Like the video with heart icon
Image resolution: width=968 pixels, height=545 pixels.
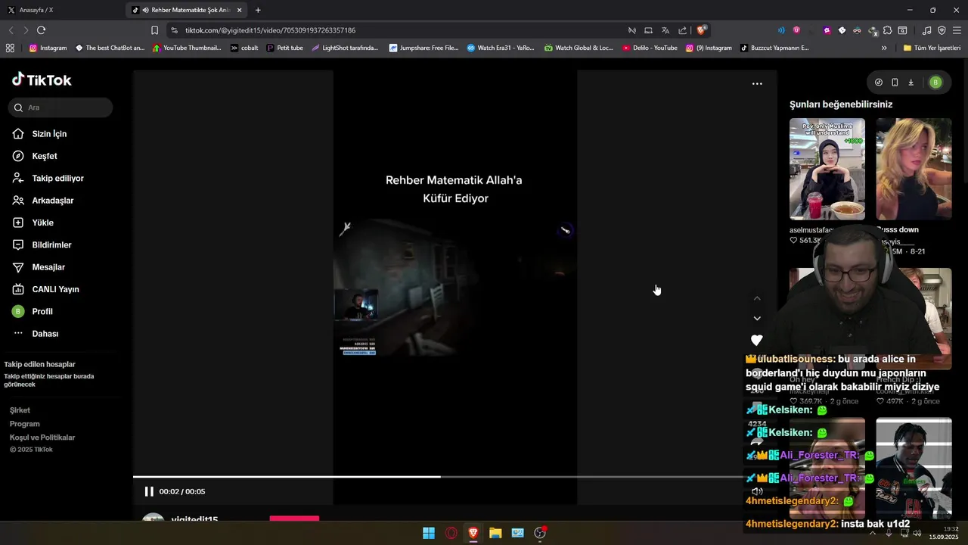click(x=757, y=341)
